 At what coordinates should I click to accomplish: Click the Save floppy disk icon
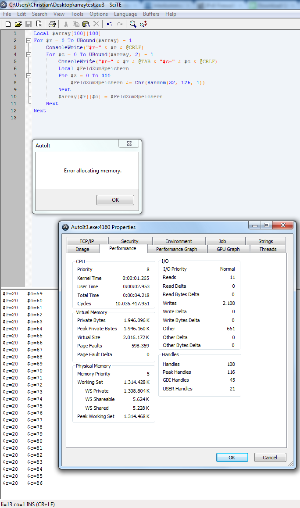coord(29,24)
